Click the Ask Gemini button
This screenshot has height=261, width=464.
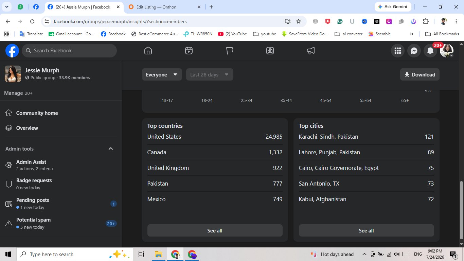[393, 7]
